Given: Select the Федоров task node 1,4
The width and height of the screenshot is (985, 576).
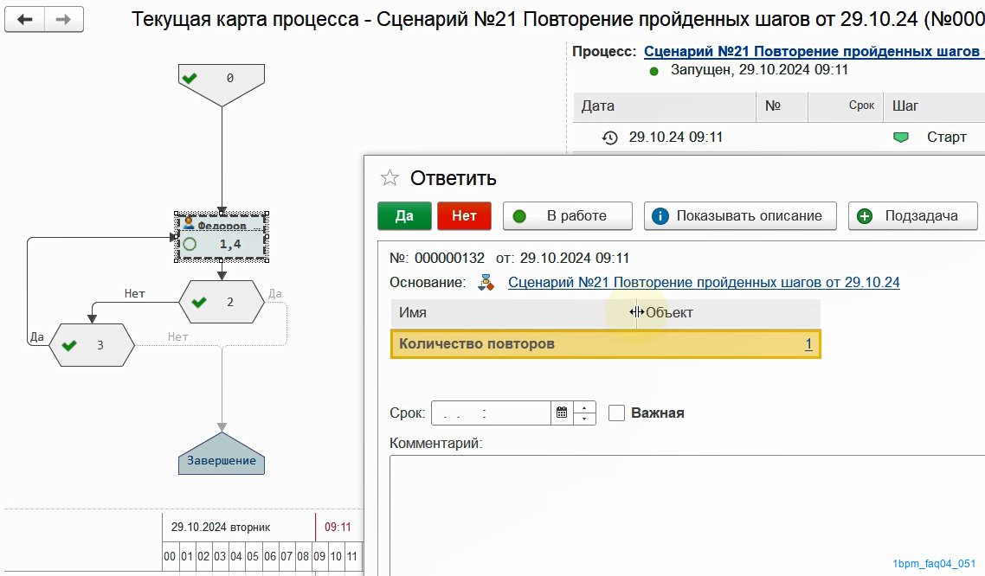Looking at the screenshot, I should pos(222,237).
